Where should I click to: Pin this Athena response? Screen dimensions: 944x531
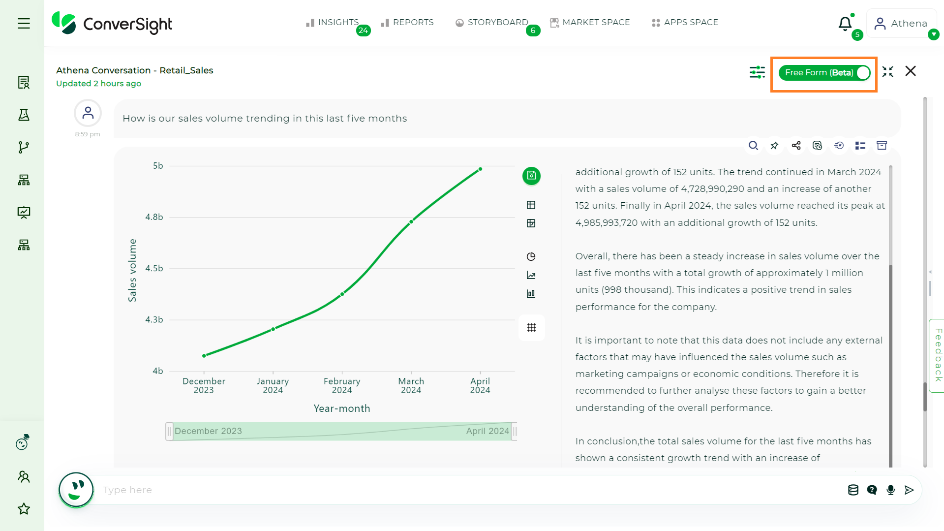(x=774, y=146)
